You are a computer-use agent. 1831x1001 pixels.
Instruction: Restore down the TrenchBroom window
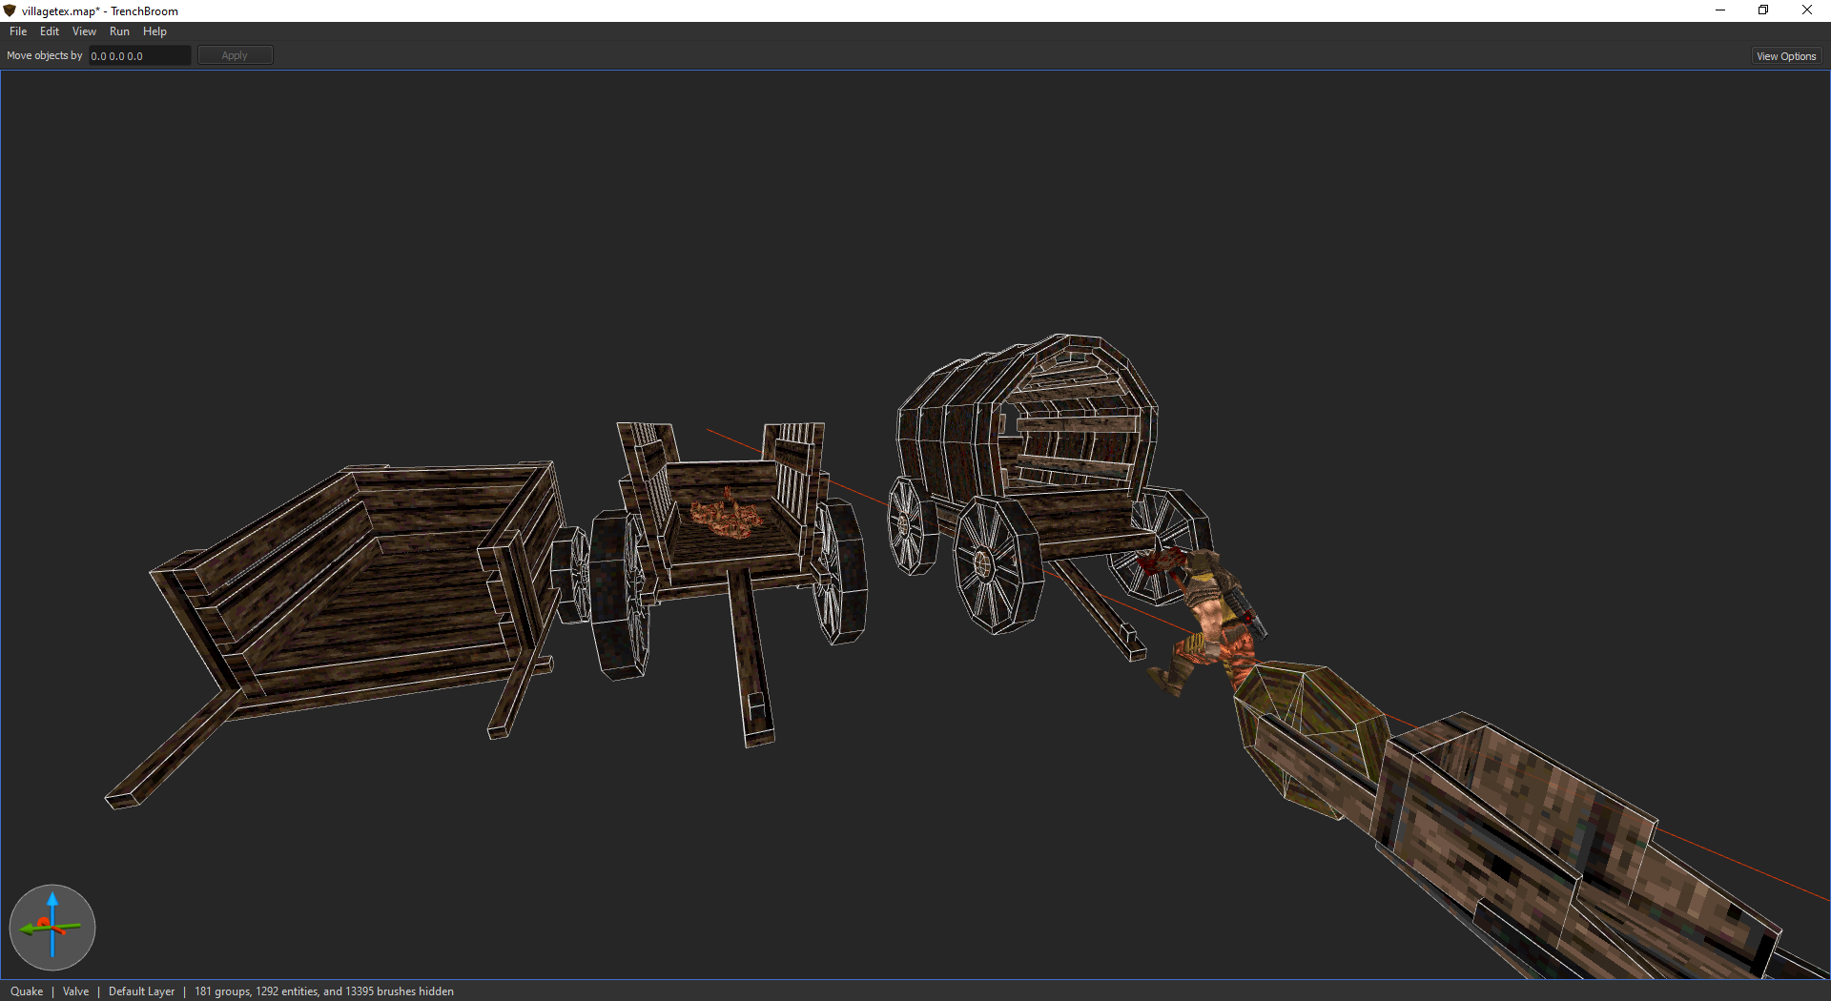coord(1763,10)
